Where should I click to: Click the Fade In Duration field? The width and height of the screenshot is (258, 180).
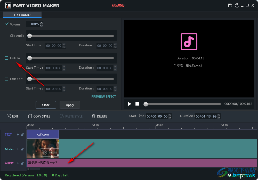click(x=105, y=68)
